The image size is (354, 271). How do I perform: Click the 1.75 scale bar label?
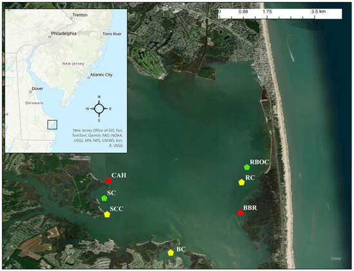[267, 12]
